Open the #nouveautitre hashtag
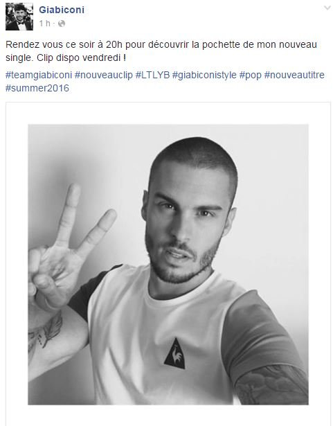Image resolution: width=333 pixels, height=426 pixels. coord(294,75)
